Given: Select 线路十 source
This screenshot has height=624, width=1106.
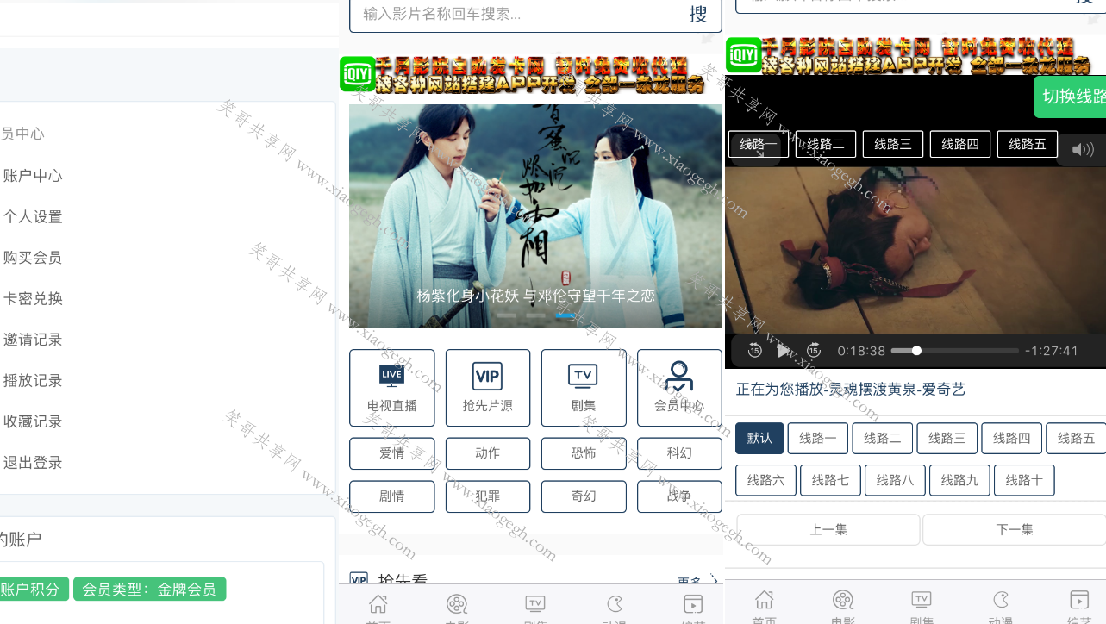Looking at the screenshot, I should [x=1024, y=480].
